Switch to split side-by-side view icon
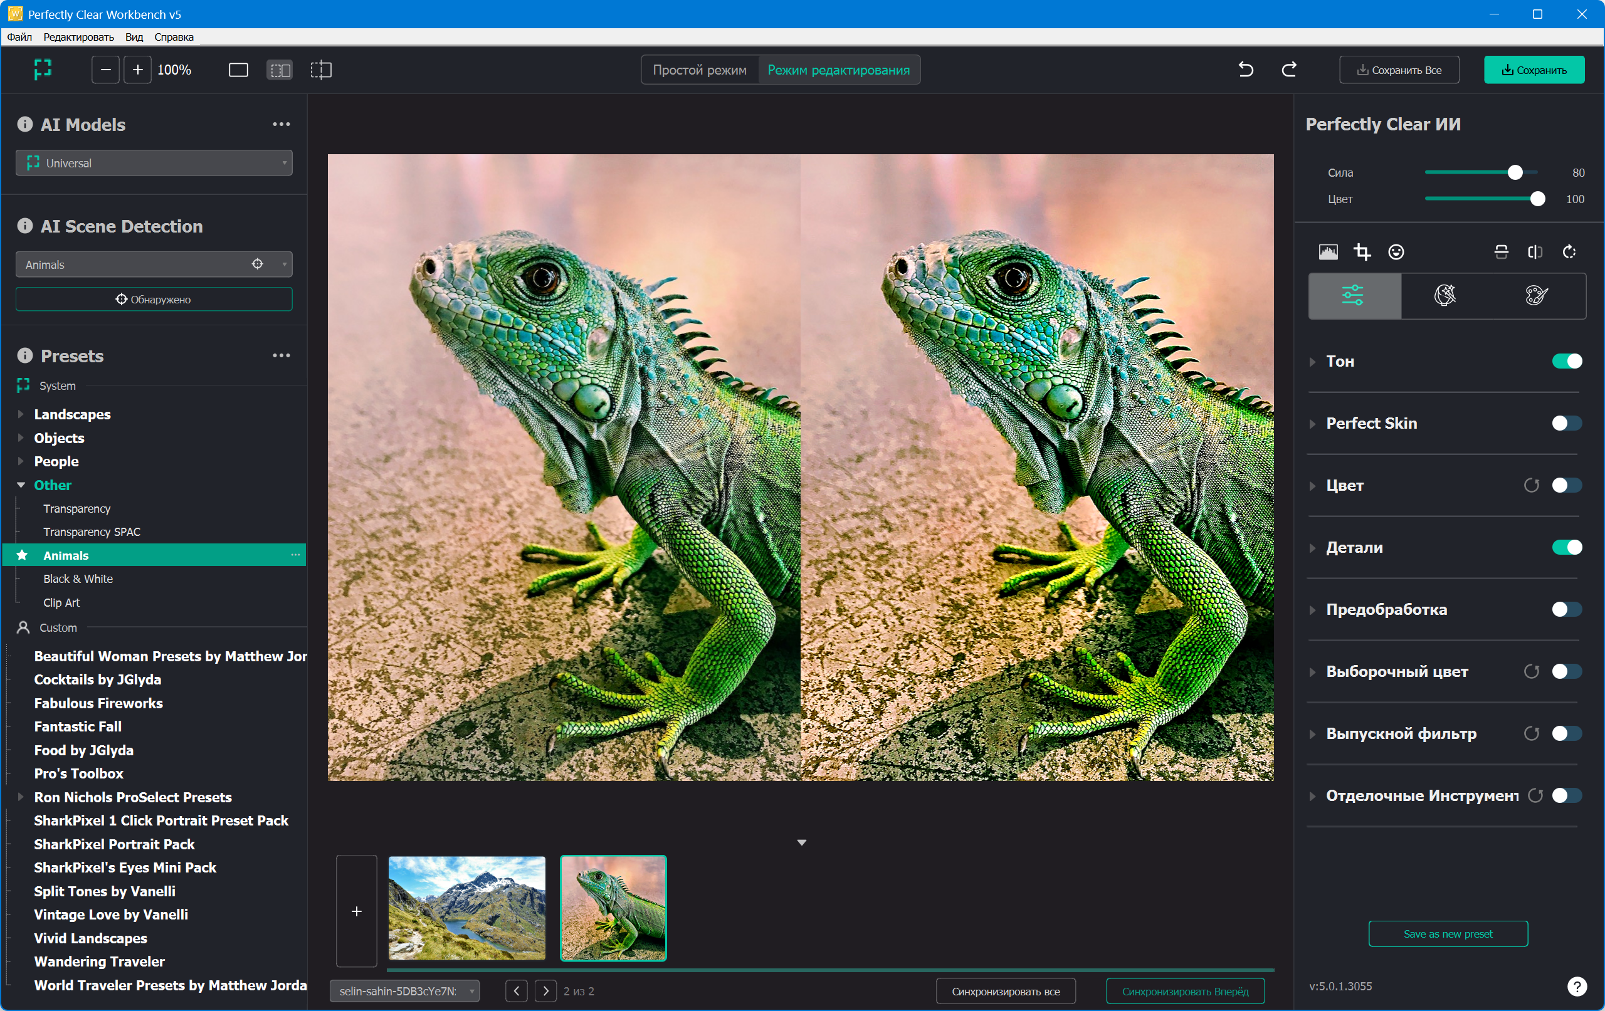This screenshot has height=1011, width=1605. click(x=279, y=70)
